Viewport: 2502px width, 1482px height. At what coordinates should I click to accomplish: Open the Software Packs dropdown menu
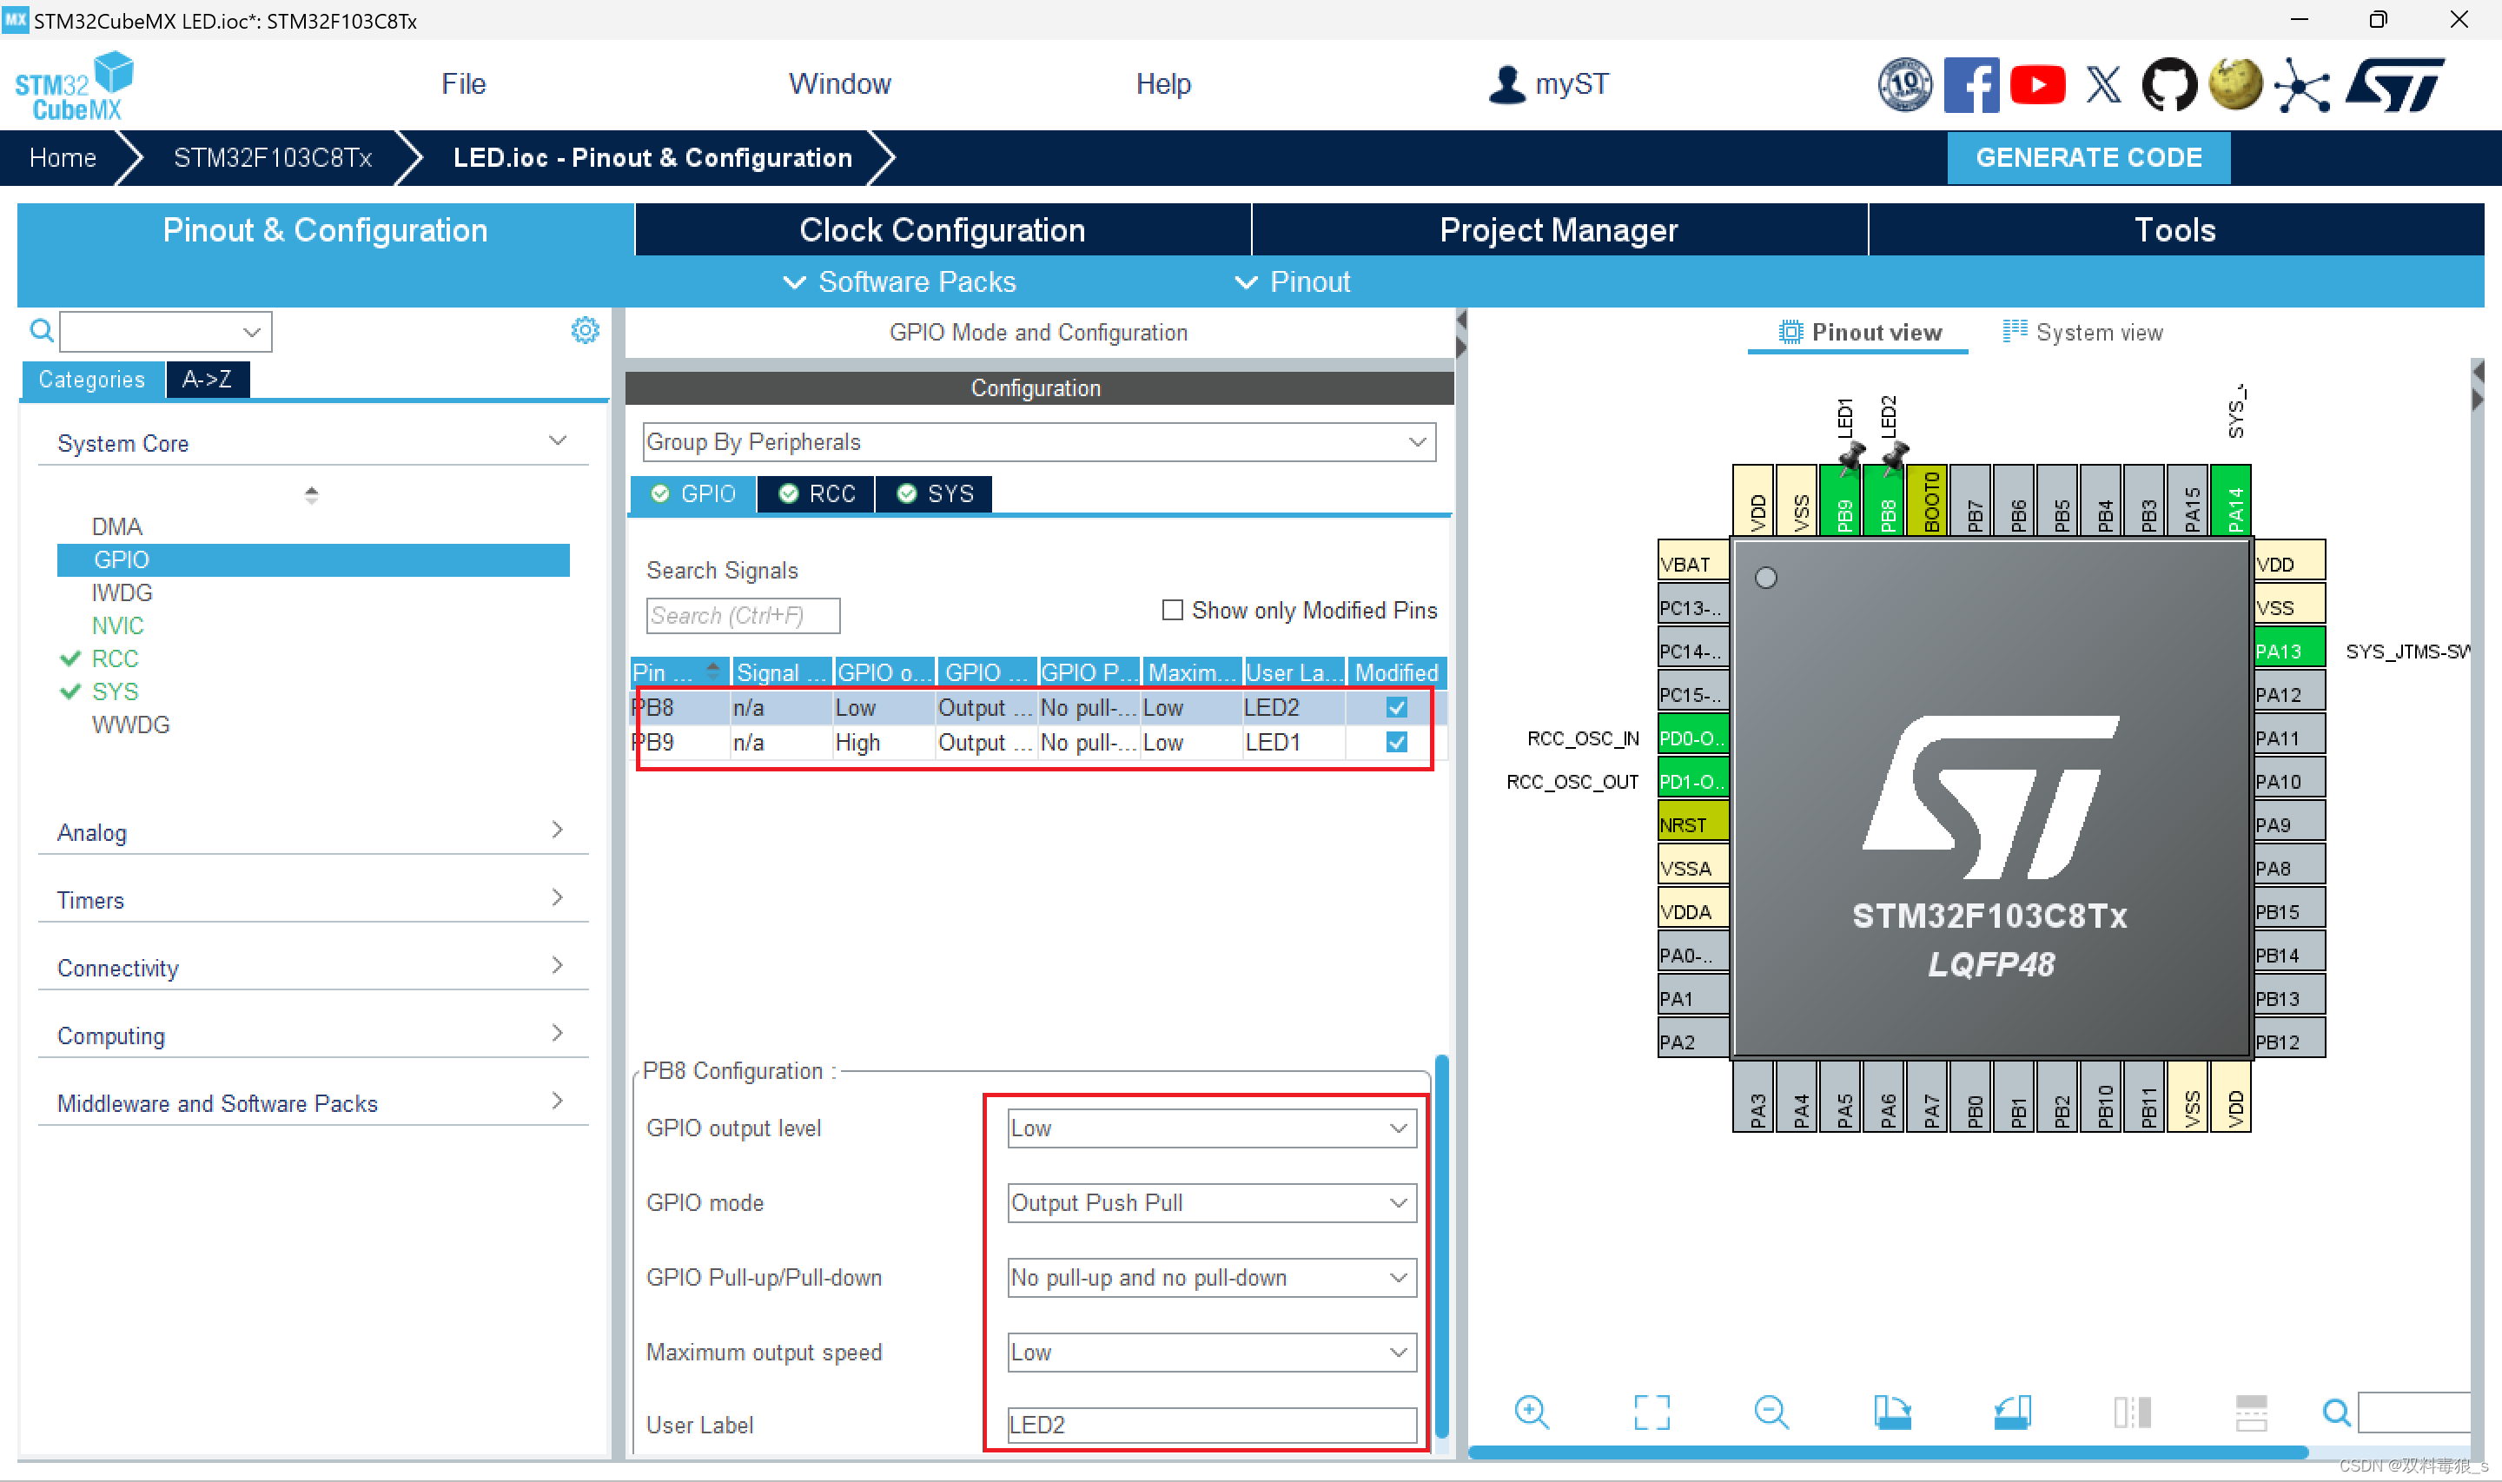click(x=899, y=281)
